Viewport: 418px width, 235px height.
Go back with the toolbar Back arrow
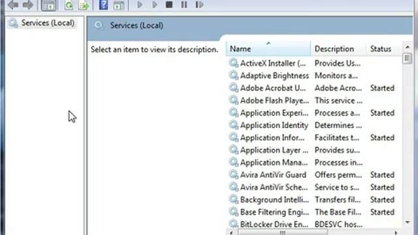[13, 5]
